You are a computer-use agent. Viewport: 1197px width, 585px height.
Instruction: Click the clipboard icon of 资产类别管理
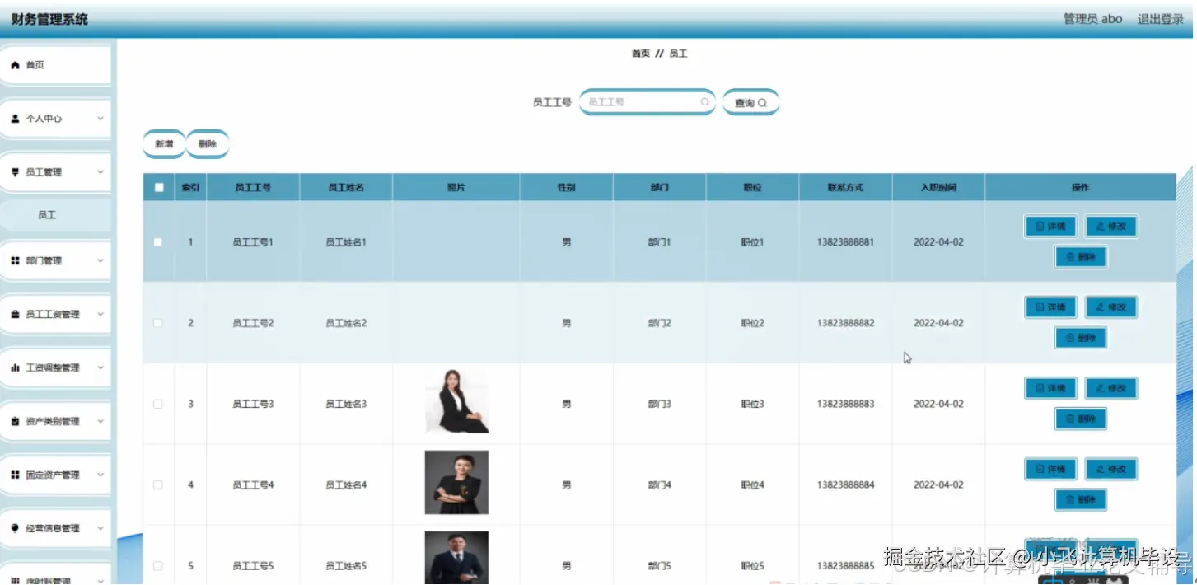[x=15, y=421]
